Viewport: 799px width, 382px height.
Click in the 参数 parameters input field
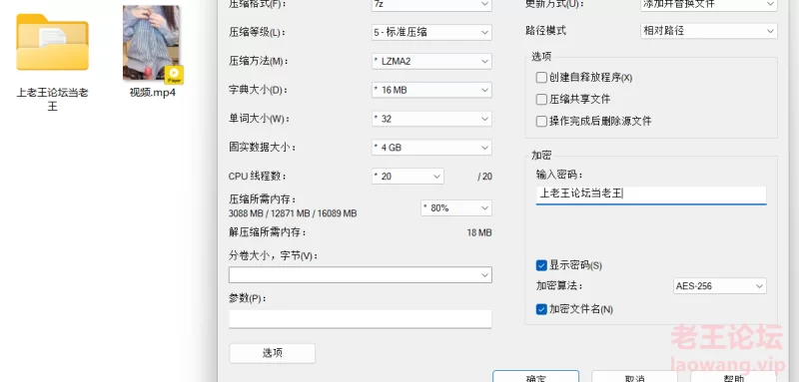[x=361, y=319]
